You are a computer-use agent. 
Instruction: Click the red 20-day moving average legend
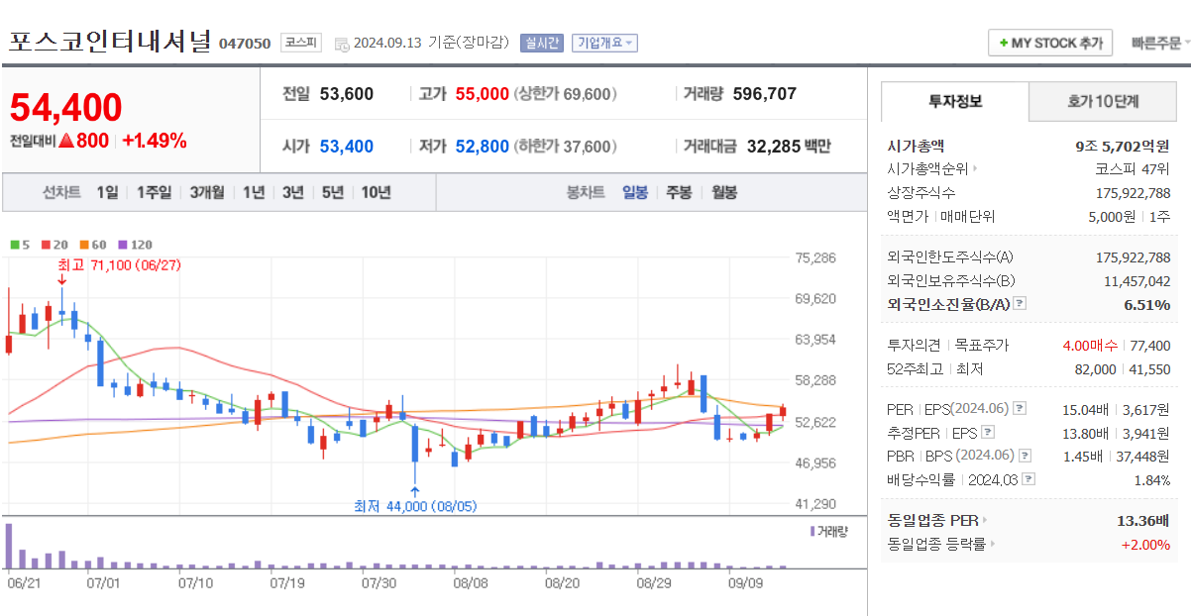pos(54,245)
